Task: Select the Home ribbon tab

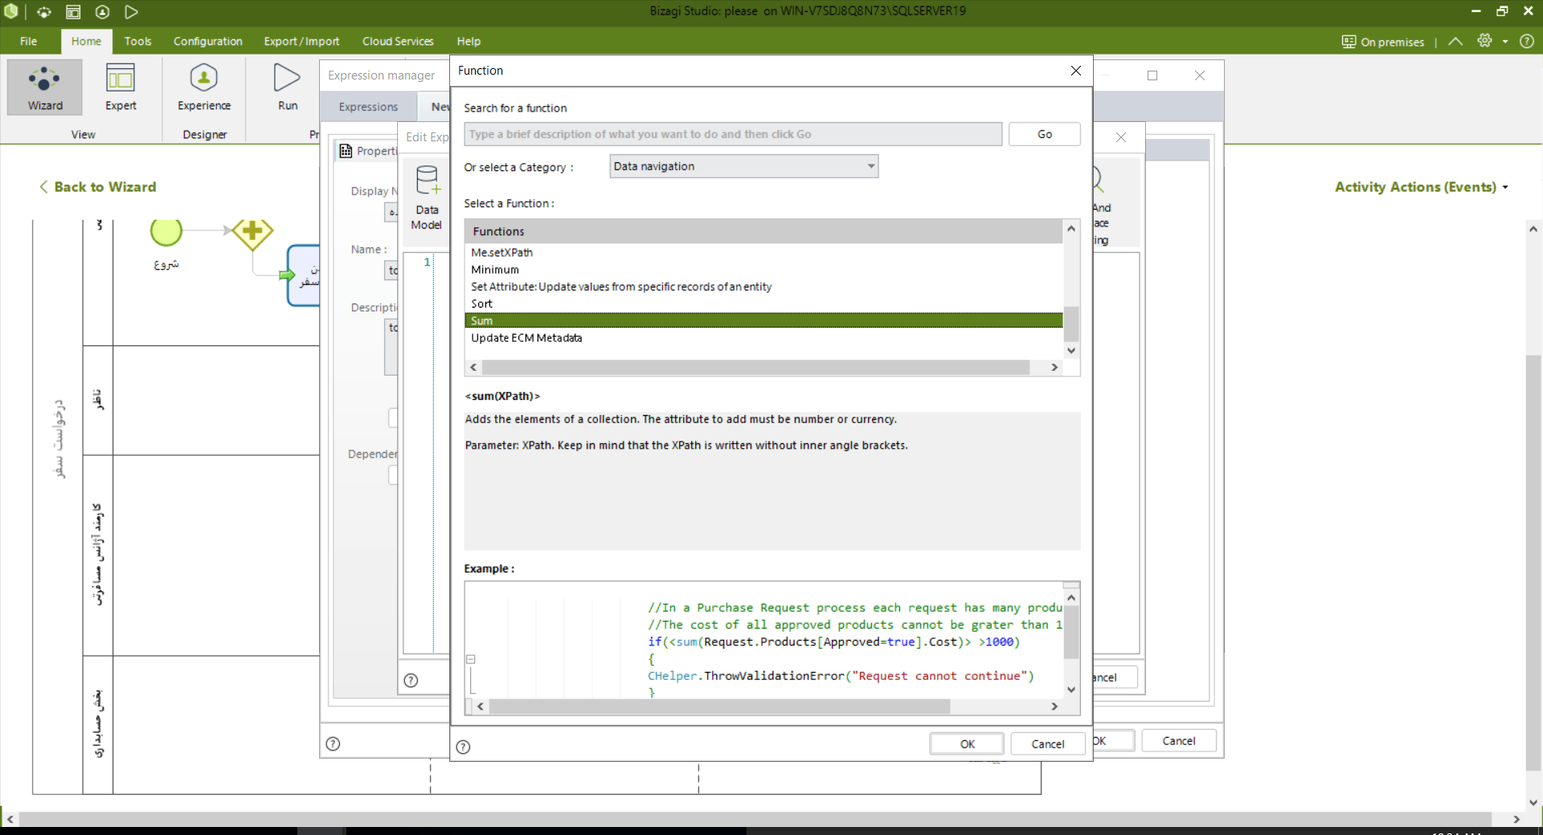Action: coord(86,41)
